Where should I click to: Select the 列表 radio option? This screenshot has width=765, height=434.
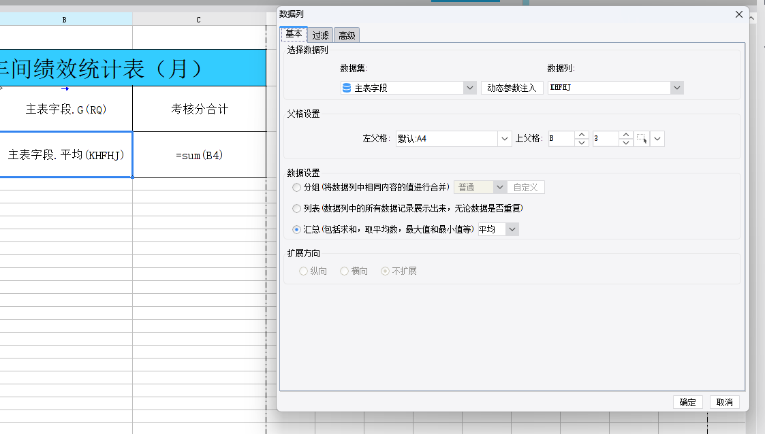click(296, 208)
